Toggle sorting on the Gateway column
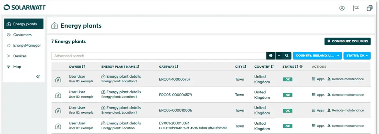379x134 pixels. coord(168,67)
